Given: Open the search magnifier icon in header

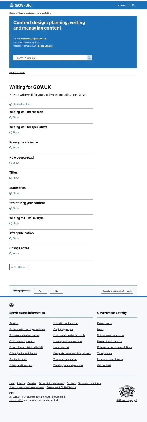Looking at the screenshot, I should (x=133, y=5).
